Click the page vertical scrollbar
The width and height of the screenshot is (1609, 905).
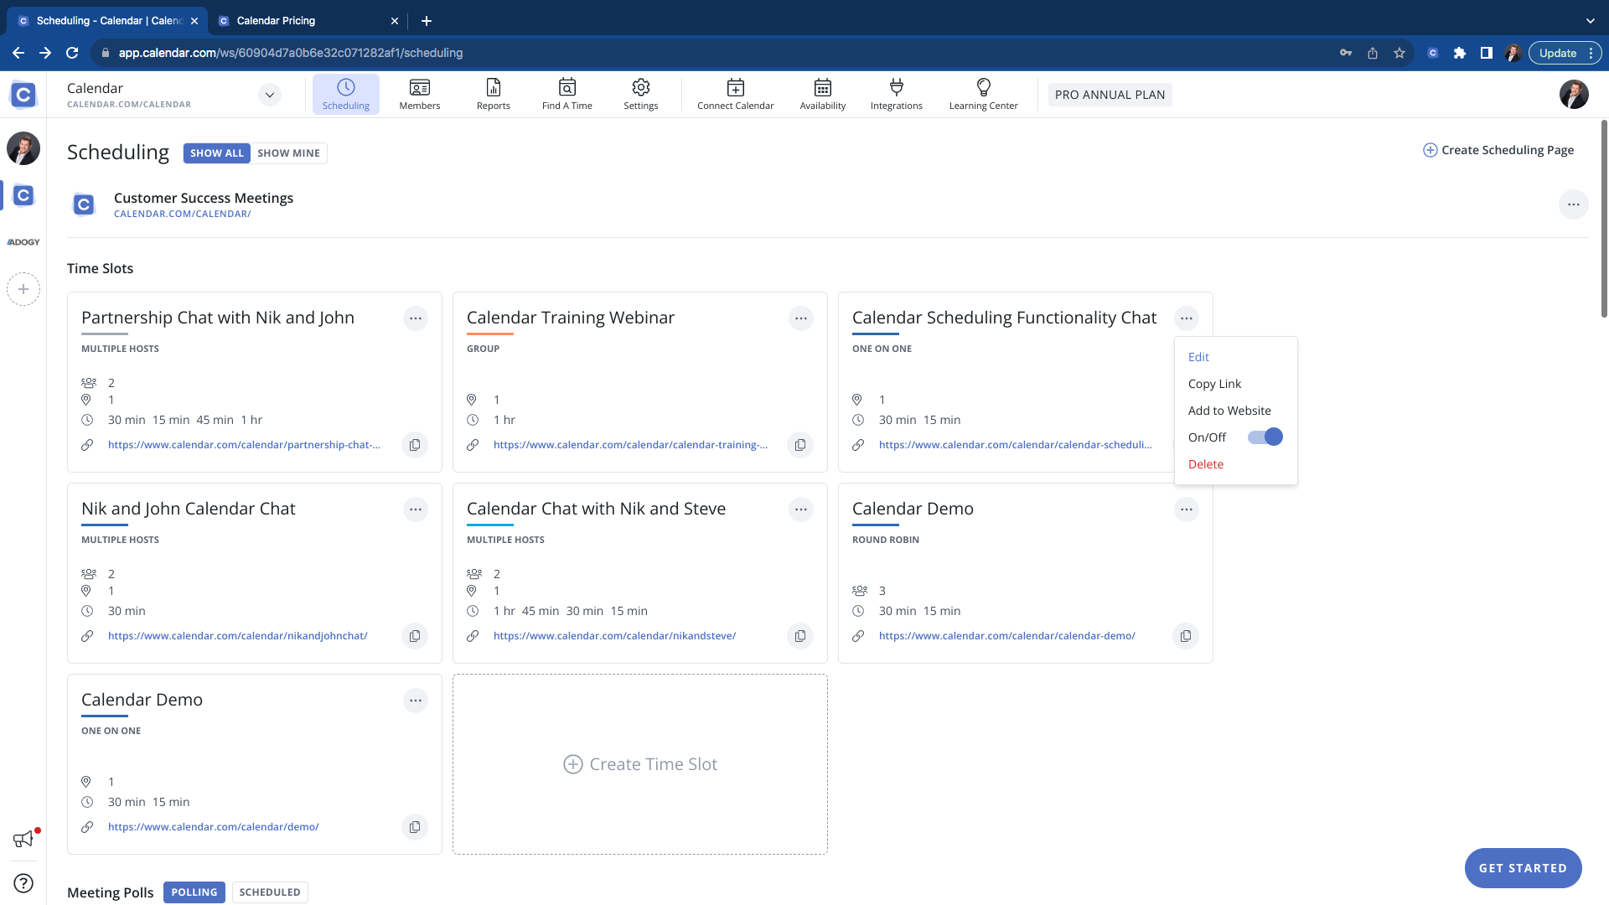click(x=1604, y=218)
